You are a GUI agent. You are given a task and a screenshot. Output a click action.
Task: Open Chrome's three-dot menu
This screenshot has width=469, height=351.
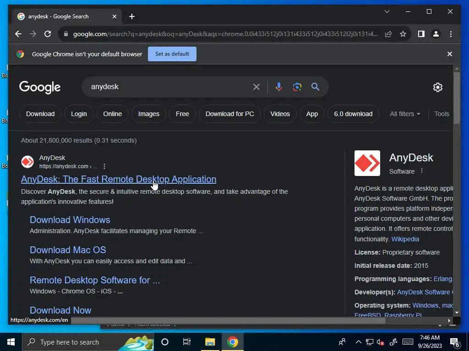[451, 34]
